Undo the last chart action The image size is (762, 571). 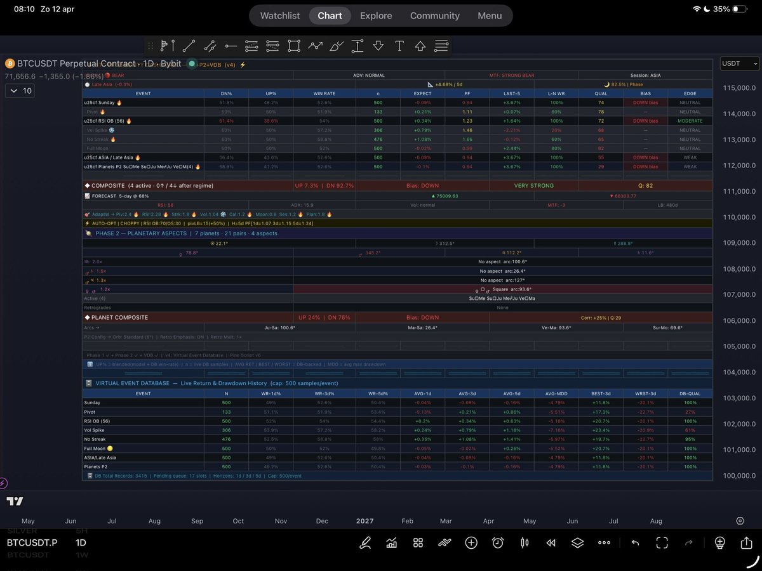636,542
